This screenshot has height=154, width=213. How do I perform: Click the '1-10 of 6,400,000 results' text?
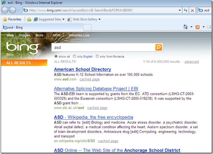[x=161, y=61]
